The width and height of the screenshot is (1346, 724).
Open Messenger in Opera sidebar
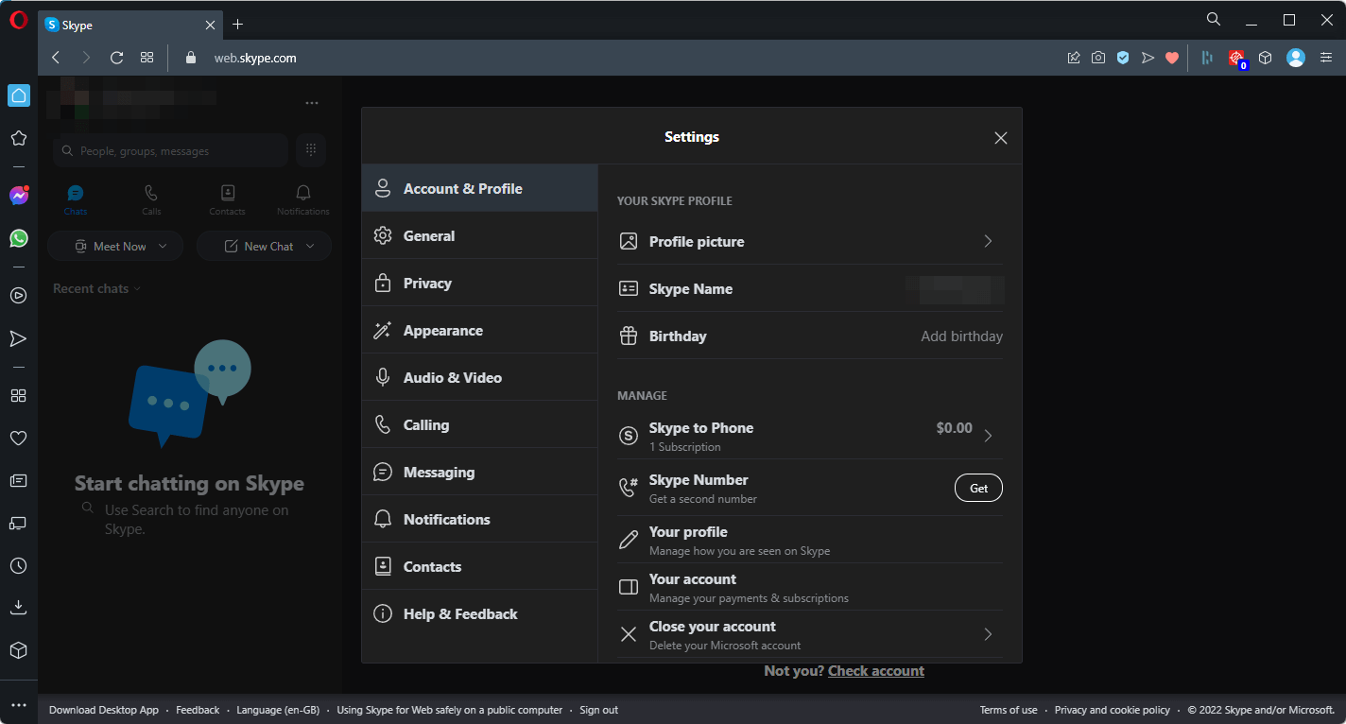(19, 196)
